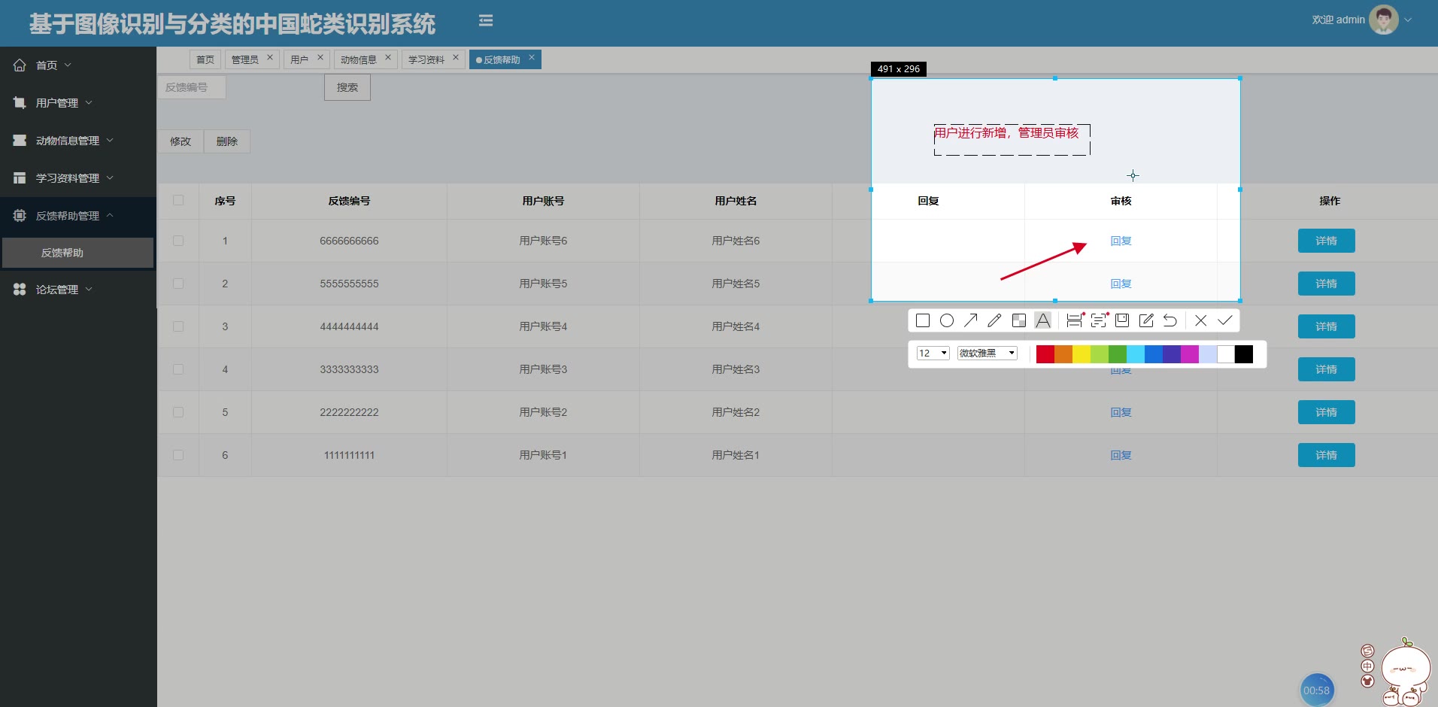Open the 反馈帮助 submenu item in sidebar
The height and width of the screenshot is (707, 1438).
tap(78, 253)
